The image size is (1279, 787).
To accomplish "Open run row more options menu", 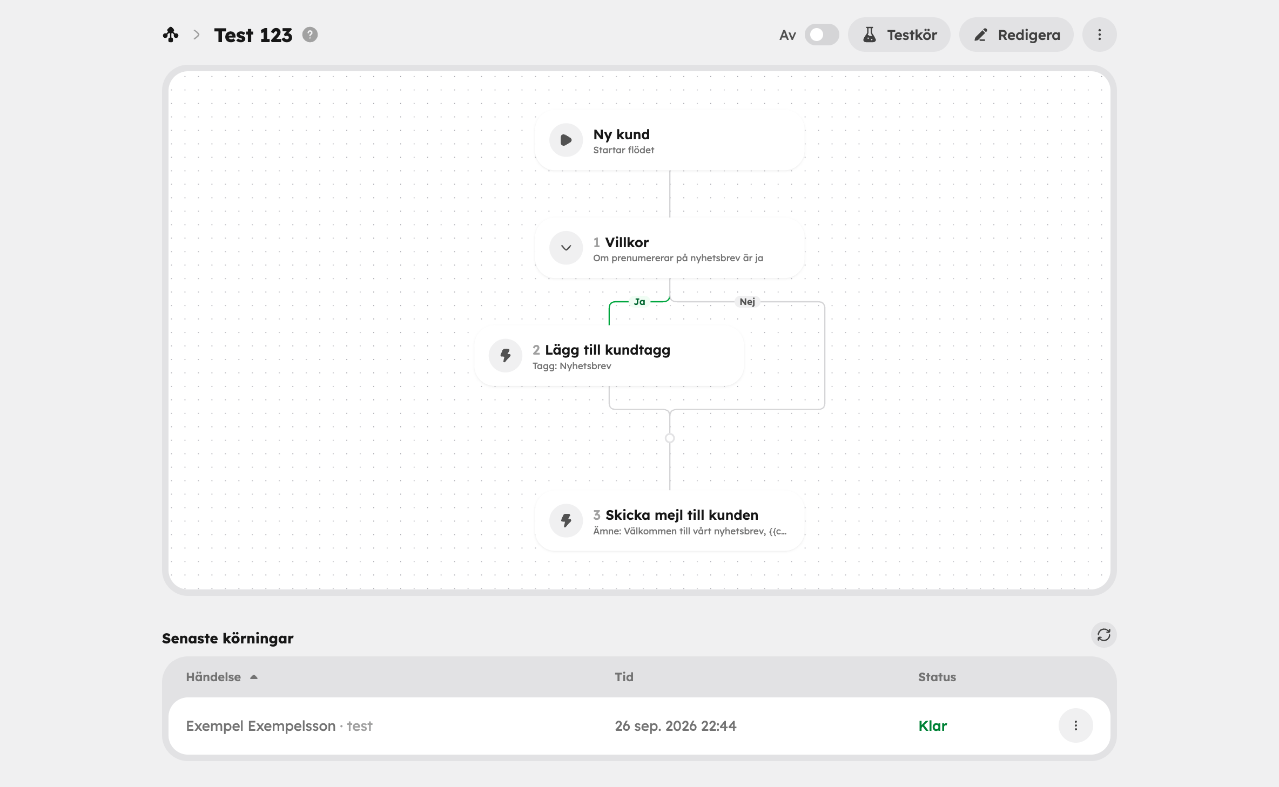I will (1076, 725).
